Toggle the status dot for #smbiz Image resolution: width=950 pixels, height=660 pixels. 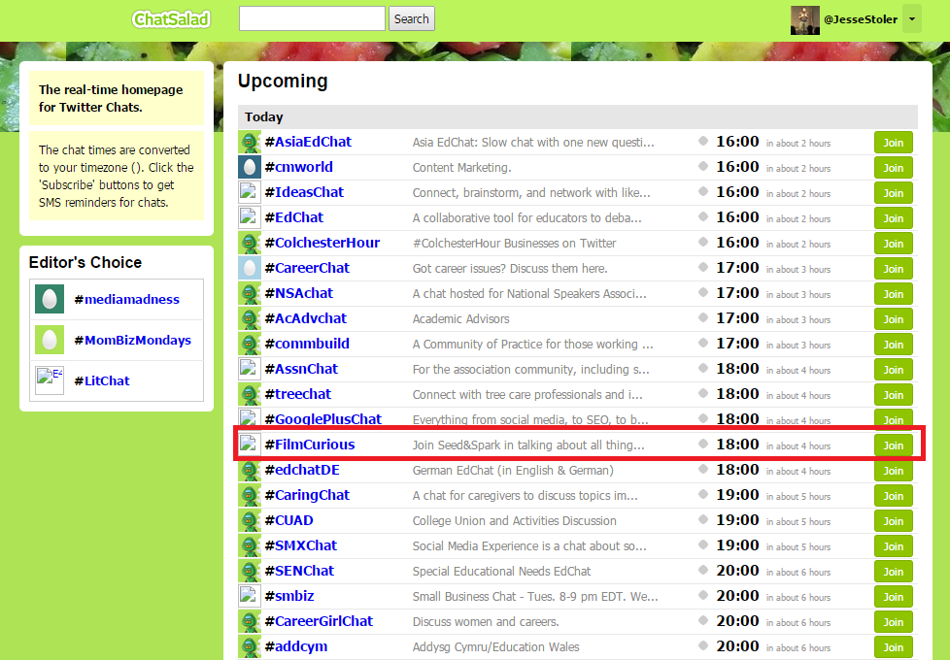pos(703,595)
